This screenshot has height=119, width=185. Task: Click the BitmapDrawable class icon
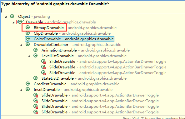pos(27,27)
